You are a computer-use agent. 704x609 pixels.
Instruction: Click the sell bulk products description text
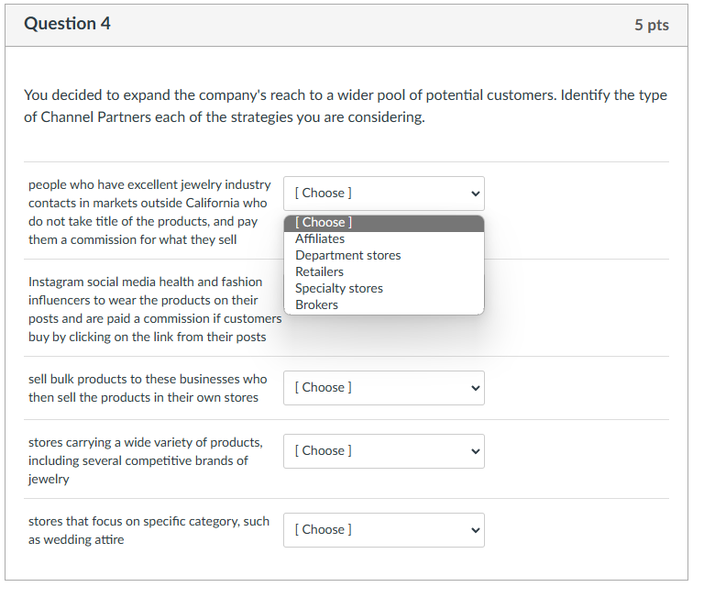(148, 388)
